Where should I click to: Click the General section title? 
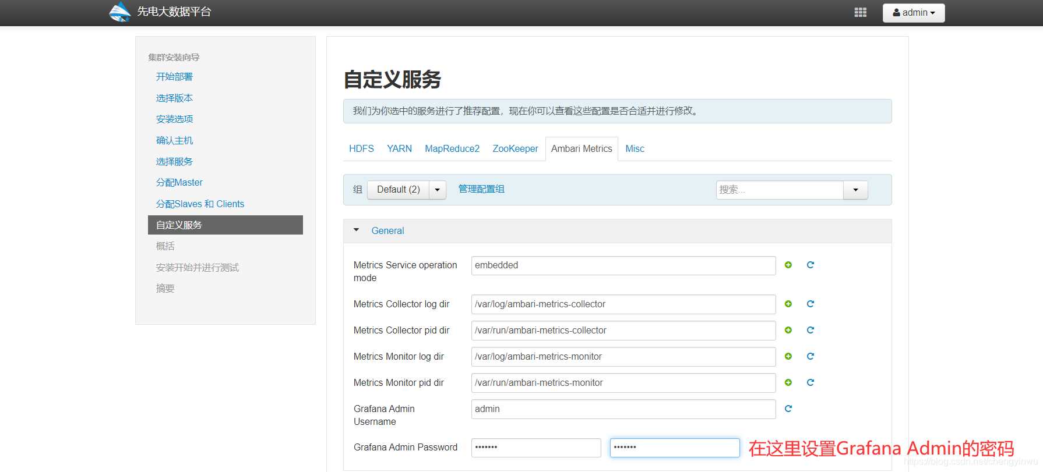pyautogui.click(x=387, y=231)
